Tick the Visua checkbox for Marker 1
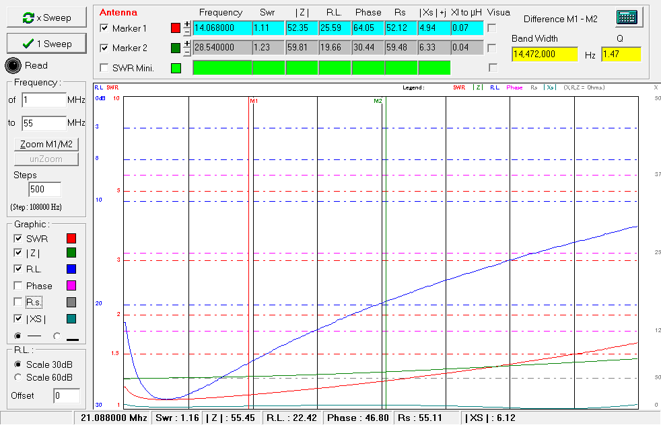661x425 pixels. [x=492, y=28]
